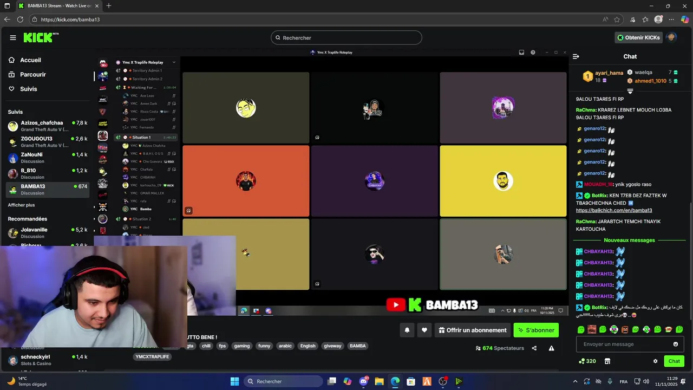Click Offrir un abonnement button
The width and height of the screenshot is (693, 390).
click(473, 330)
